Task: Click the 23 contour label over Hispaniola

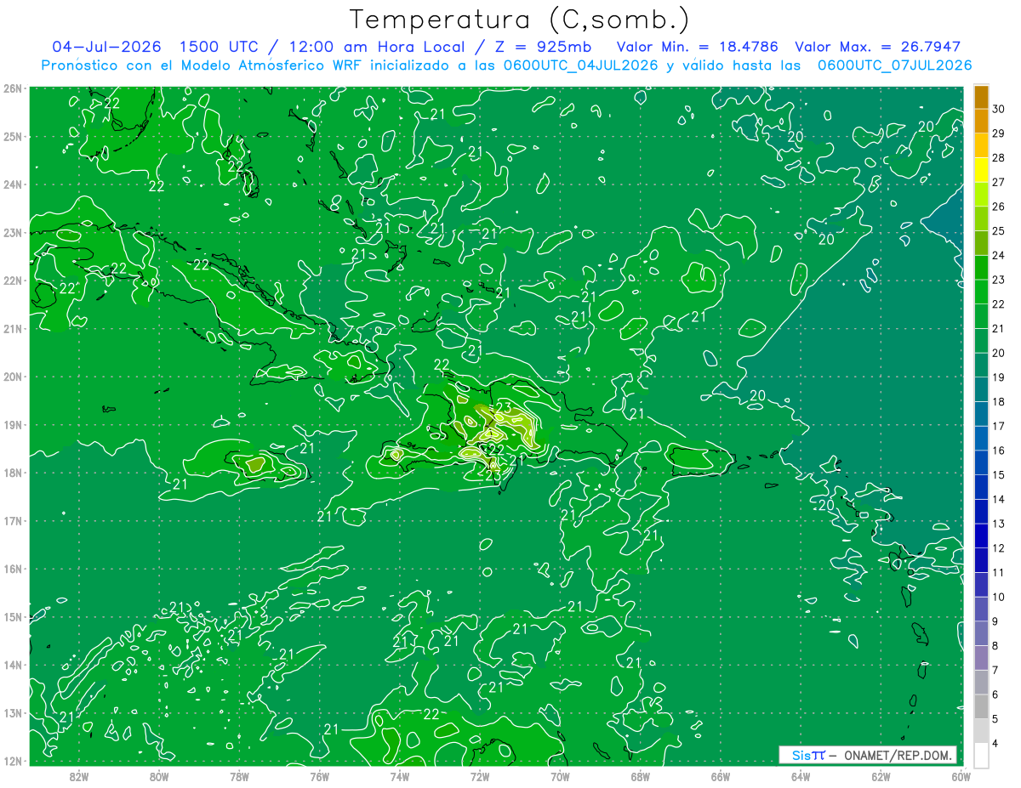Action: (504, 408)
